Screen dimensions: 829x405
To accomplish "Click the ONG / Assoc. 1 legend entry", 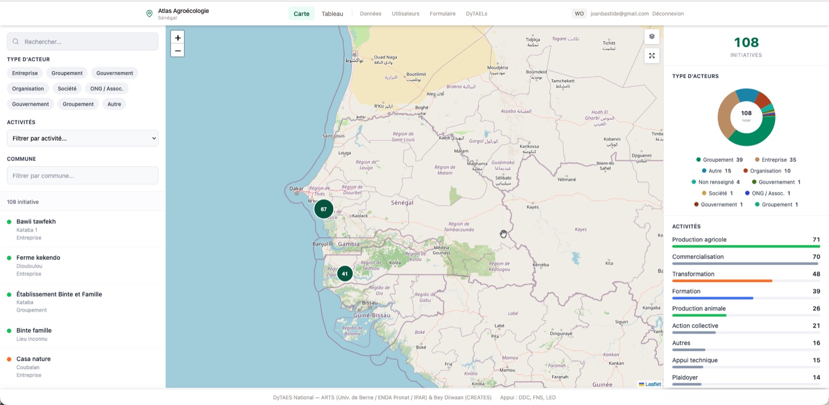I will click(768, 193).
